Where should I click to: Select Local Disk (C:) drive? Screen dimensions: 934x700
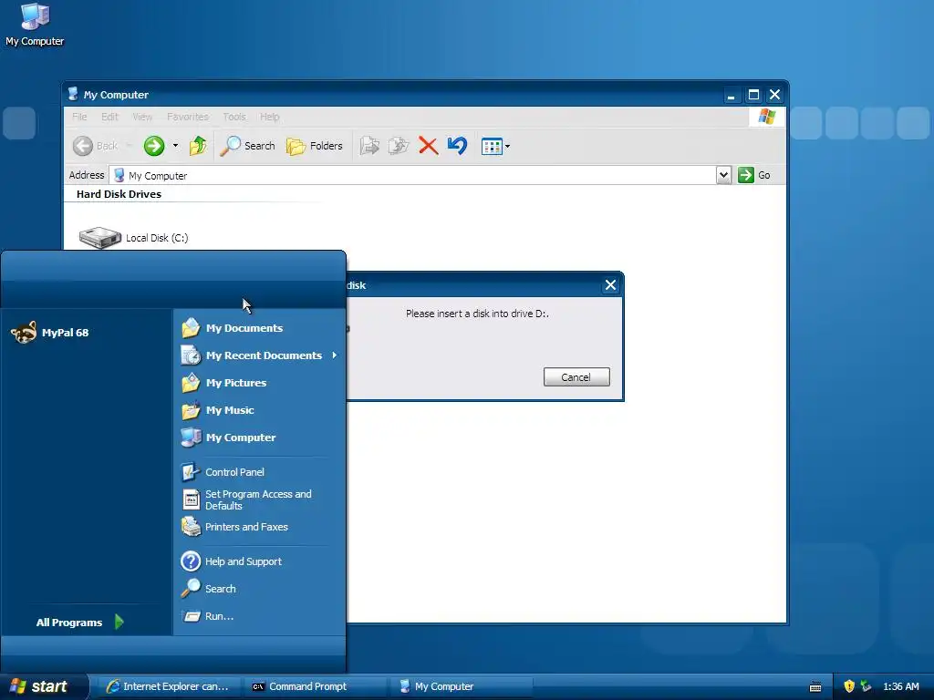point(134,238)
